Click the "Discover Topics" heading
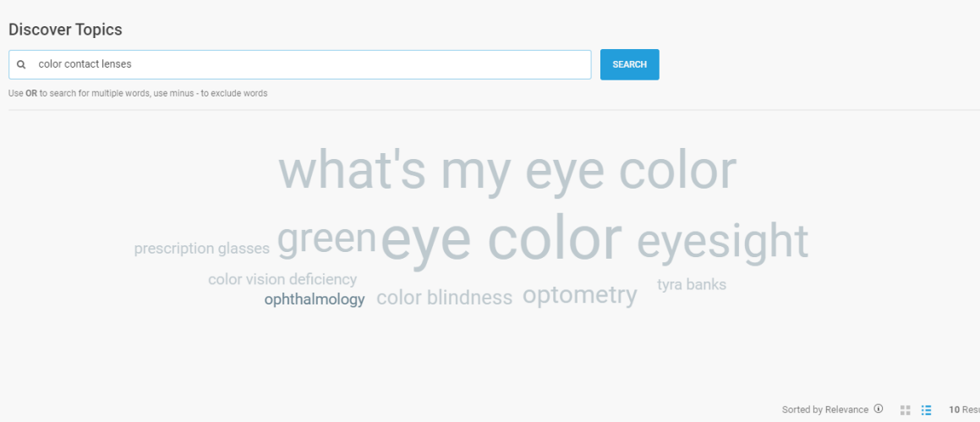The height and width of the screenshot is (422, 980). click(x=65, y=30)
